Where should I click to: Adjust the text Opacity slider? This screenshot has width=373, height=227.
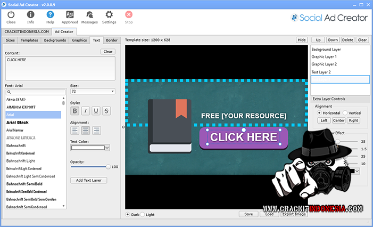pos(109,167)
